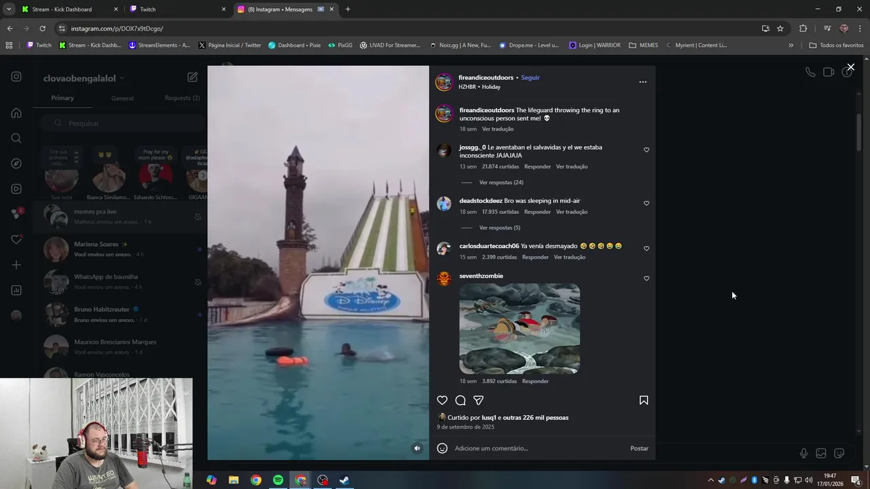Click the Pesquisar messages search field
Image resolution: width=870 pixels, height=489 pixels.
click(x=122, y=123)
